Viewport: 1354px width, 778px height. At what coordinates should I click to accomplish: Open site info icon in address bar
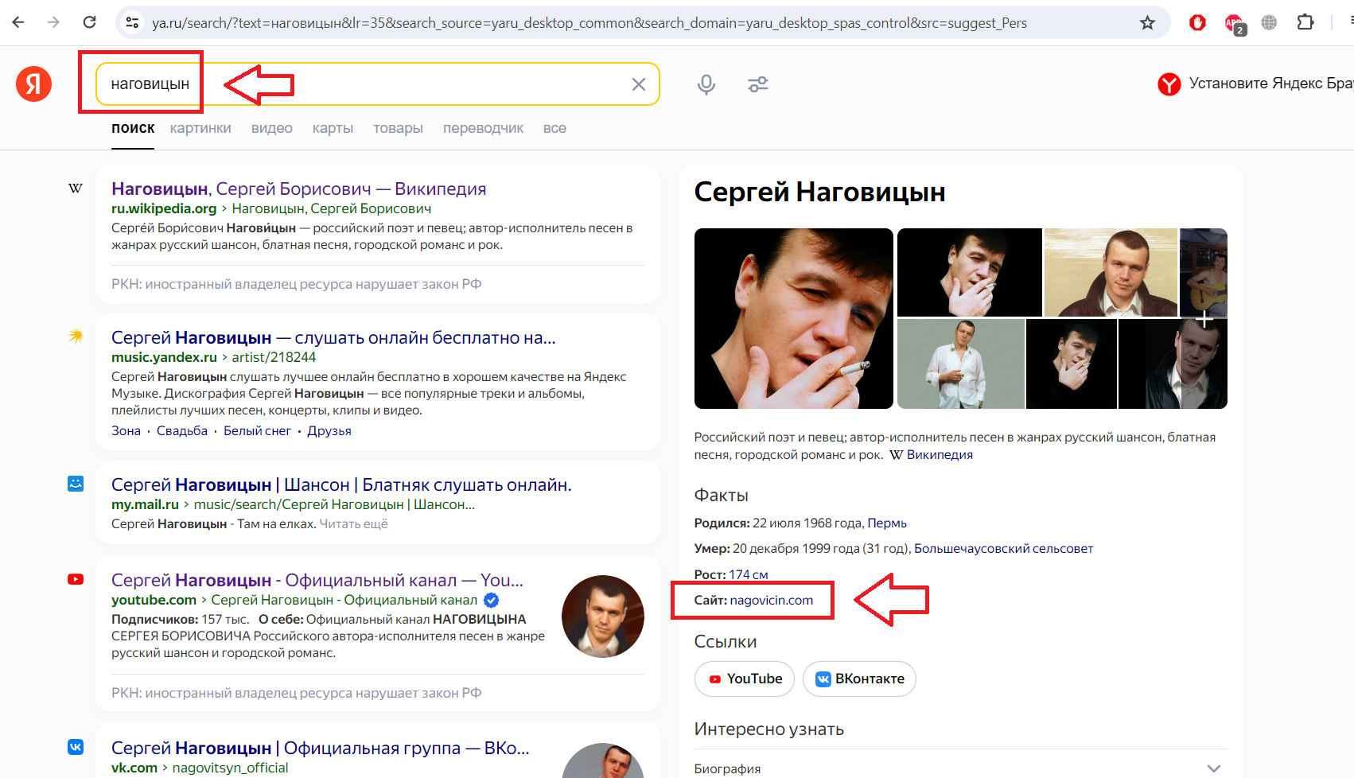(133, 23)
